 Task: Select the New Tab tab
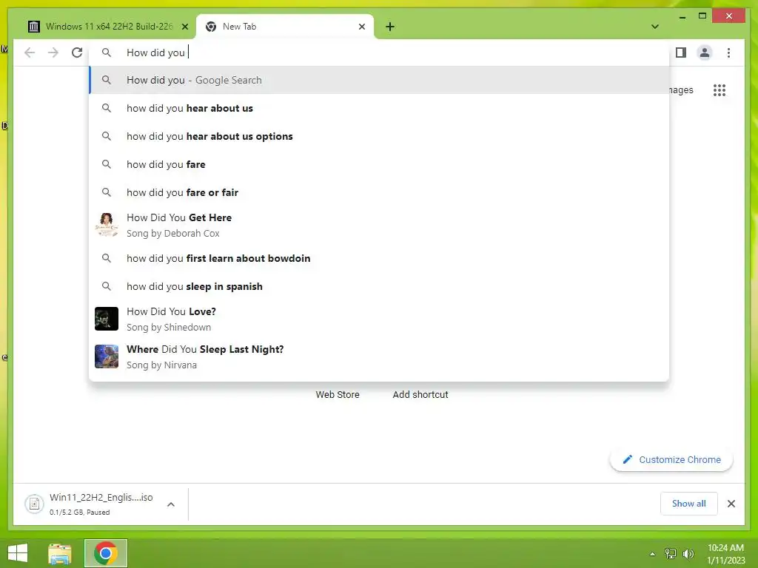[285, 27]
